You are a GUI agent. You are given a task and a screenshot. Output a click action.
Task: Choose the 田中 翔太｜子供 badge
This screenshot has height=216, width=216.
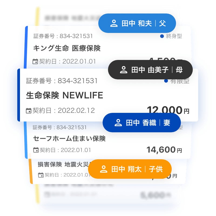point(130,169)
